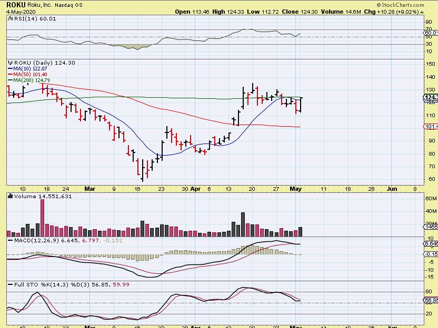Click the green MA(200) legend line marker

click(x=11, y=80)
